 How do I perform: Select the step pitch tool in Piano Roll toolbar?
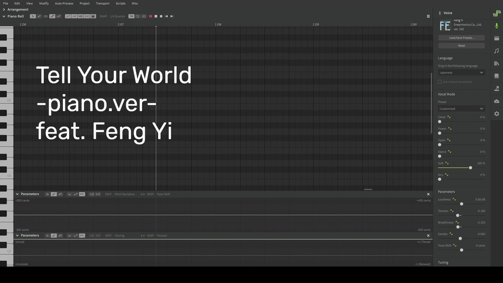52,16
